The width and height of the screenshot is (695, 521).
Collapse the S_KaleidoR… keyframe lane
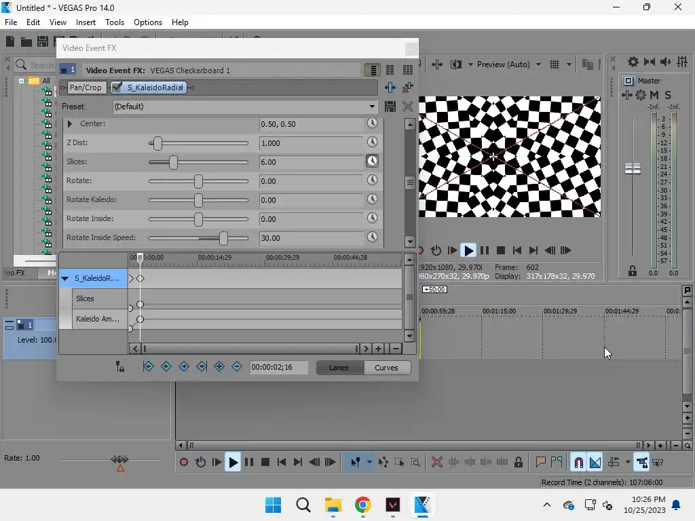(65, 279)
